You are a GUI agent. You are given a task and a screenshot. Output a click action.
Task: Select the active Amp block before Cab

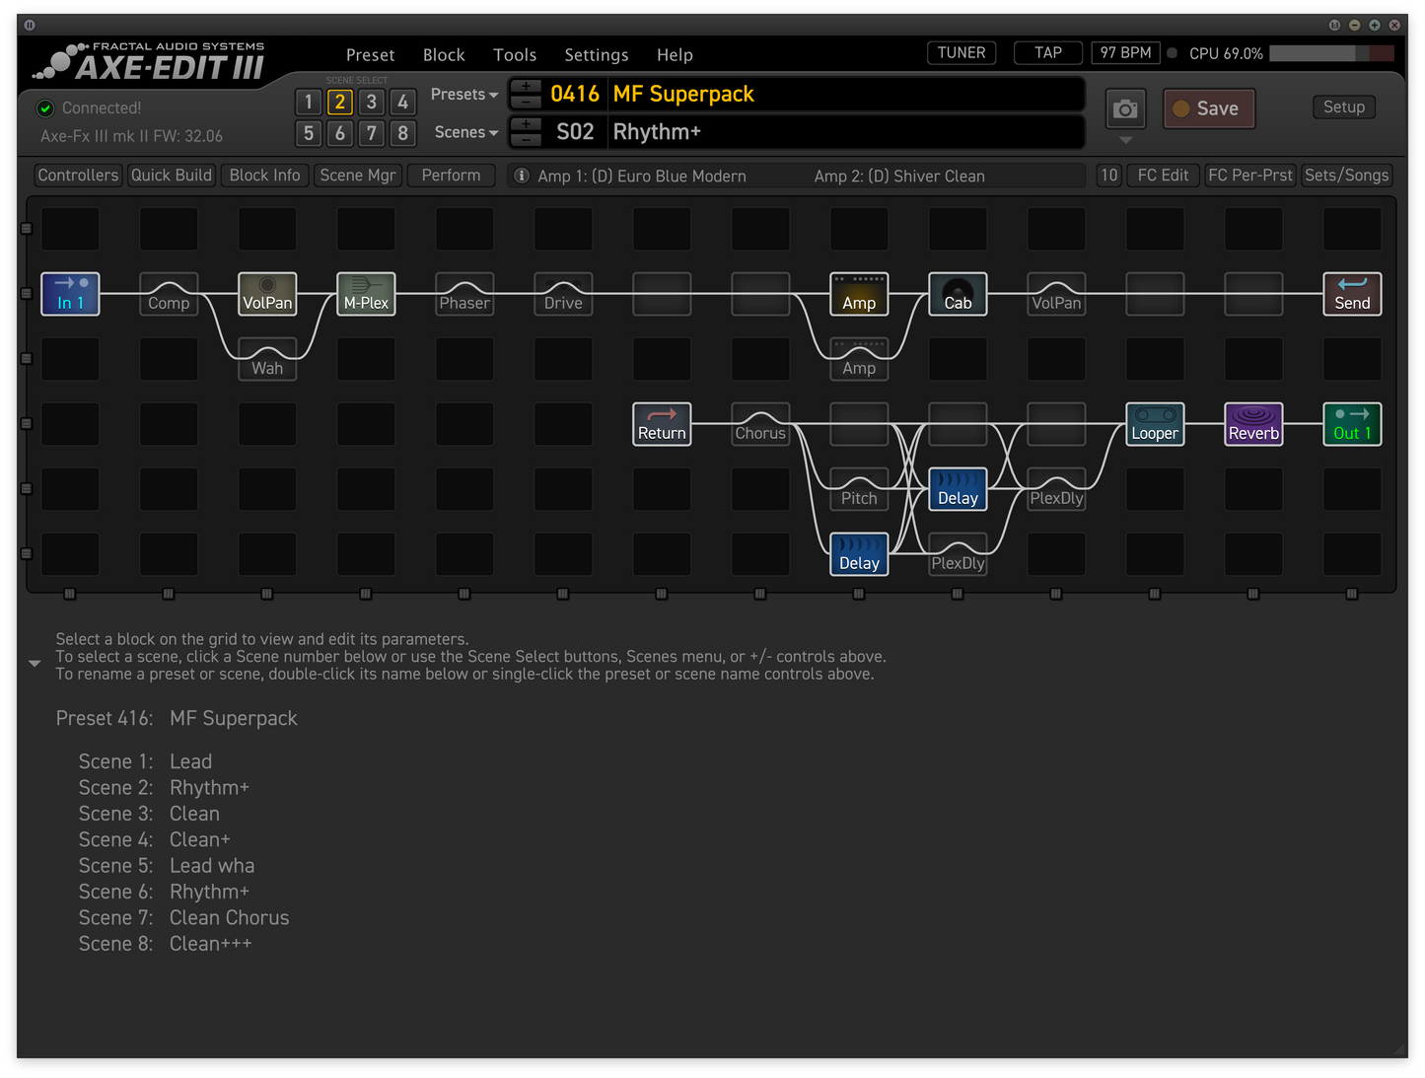(x=859, y=294)
